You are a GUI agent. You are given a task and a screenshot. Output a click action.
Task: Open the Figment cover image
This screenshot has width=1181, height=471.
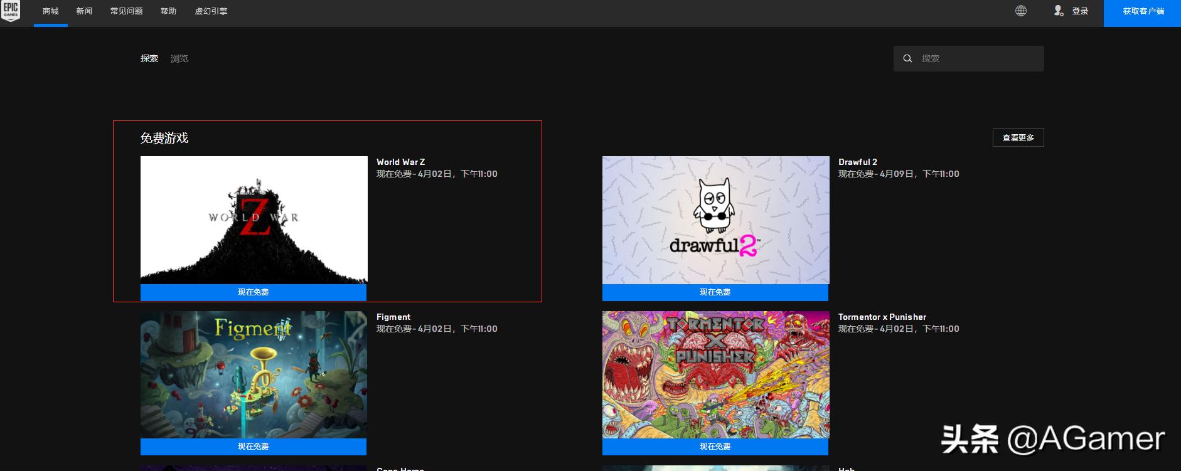click(x=254, y=374)
